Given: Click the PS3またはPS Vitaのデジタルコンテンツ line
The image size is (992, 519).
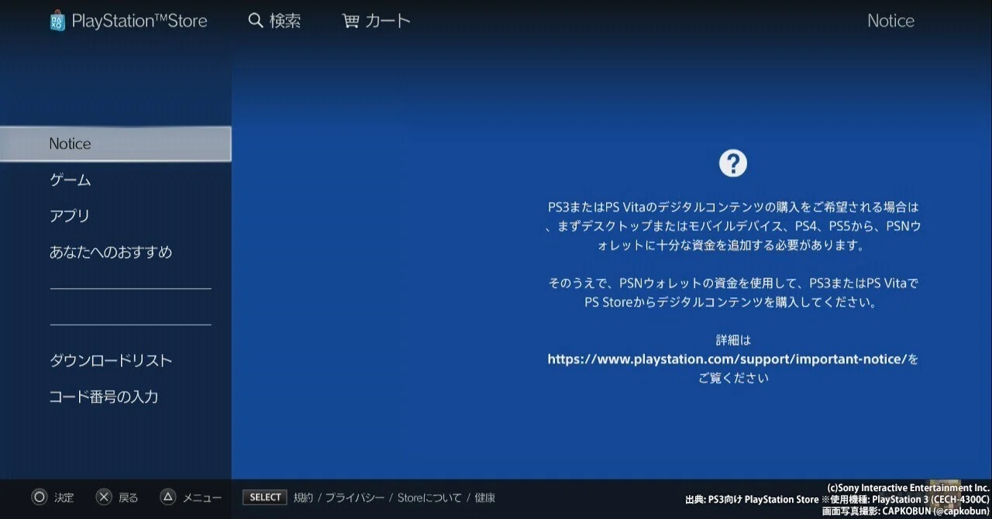Looking at the screenshot, I should pyautogui.click(x=733, y=207).
